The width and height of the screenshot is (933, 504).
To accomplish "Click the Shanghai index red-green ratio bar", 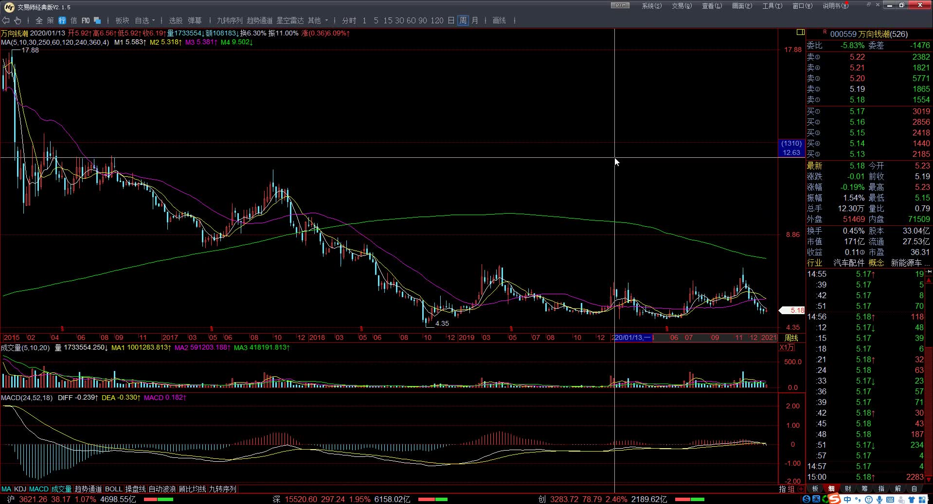I will click(x=158, y=499).
